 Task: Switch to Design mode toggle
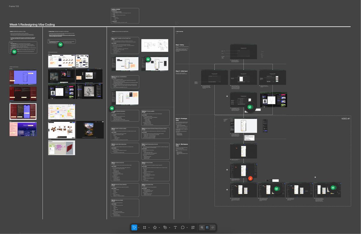pyautogui.click(x=208, y=227)
